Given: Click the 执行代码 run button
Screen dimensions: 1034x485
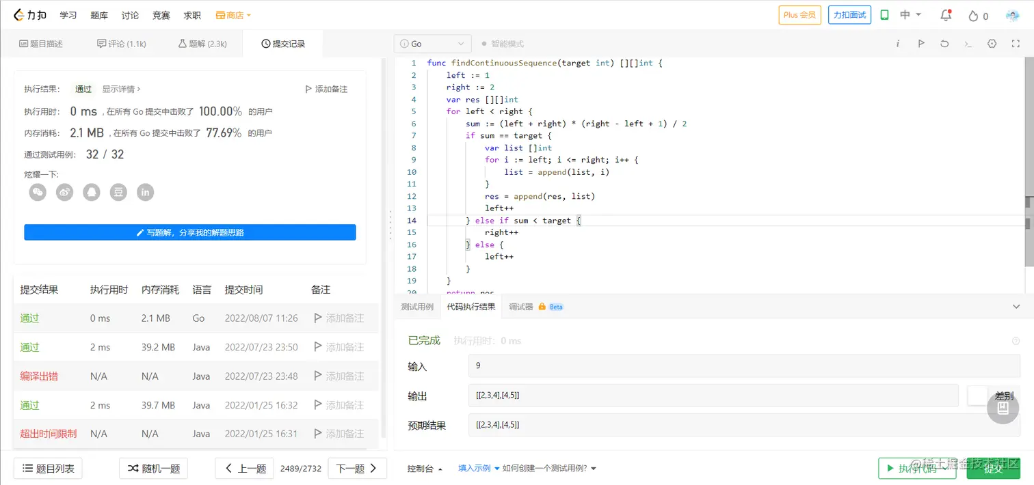Looking at the screenshot, I should [917, 469].
